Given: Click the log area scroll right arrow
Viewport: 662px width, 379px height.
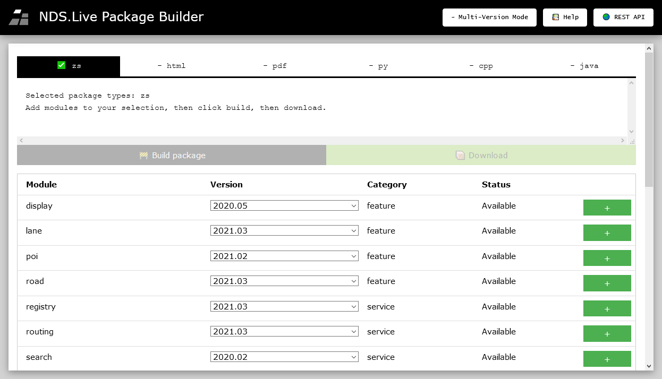Looking at the screenshot, I should [623, 141].
